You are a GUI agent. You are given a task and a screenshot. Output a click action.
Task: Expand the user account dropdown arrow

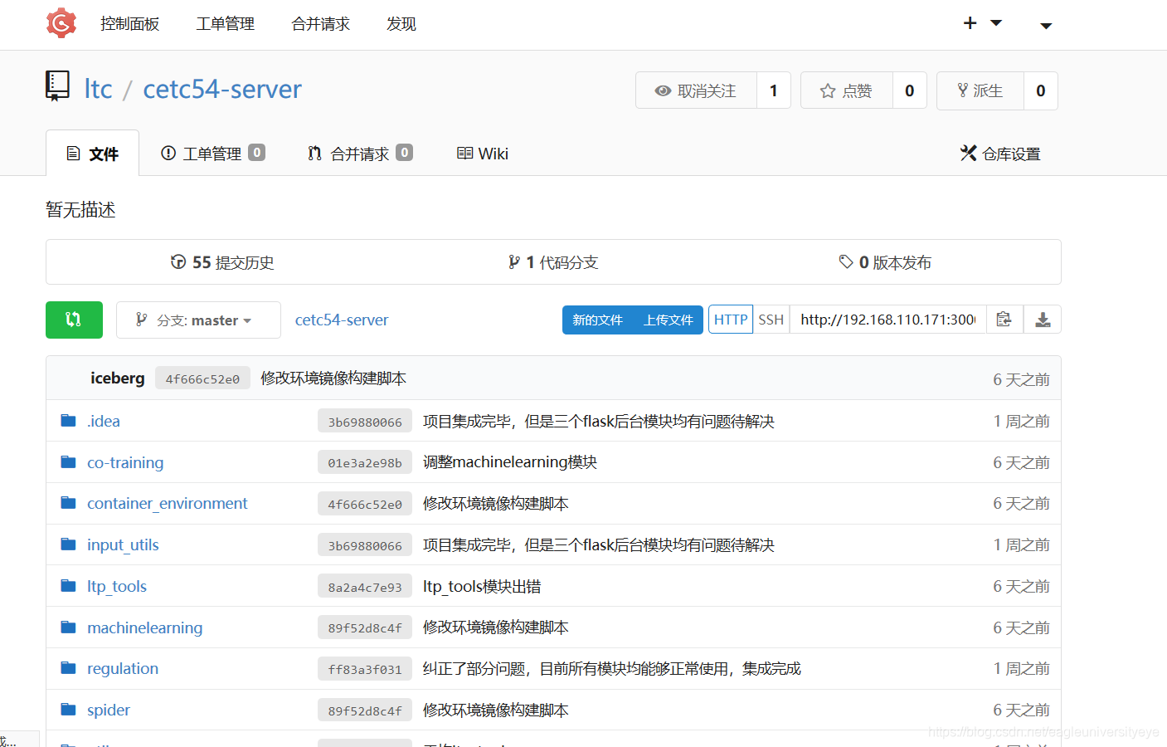point(1046,26)
